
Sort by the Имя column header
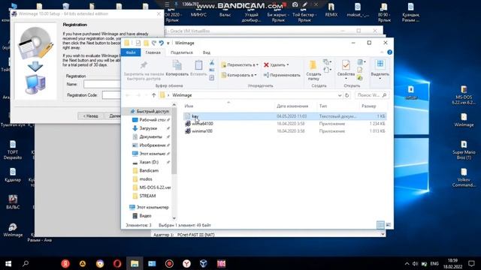pos(189,106)
